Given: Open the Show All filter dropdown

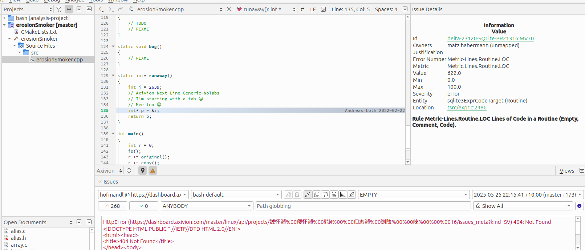Looking at the screenshot, I should [x=523, y=206].
